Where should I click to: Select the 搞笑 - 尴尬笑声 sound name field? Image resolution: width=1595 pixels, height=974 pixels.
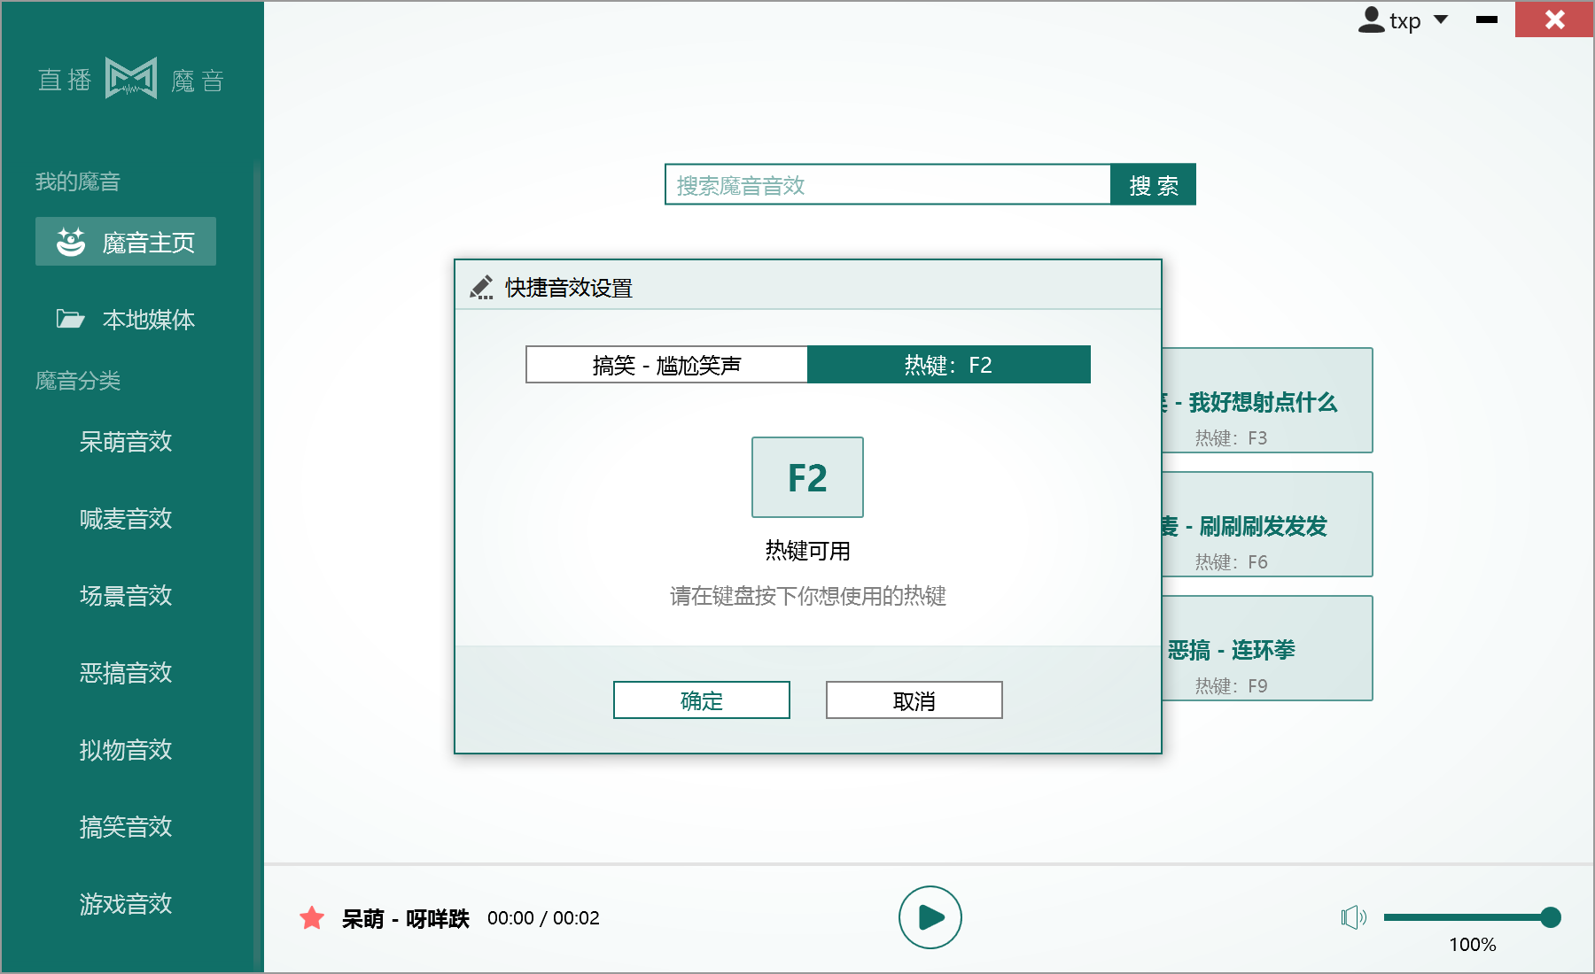click(666, 365)
